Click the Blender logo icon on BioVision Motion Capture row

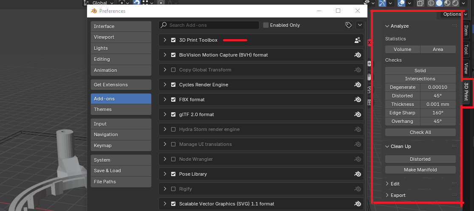(358, 55)
